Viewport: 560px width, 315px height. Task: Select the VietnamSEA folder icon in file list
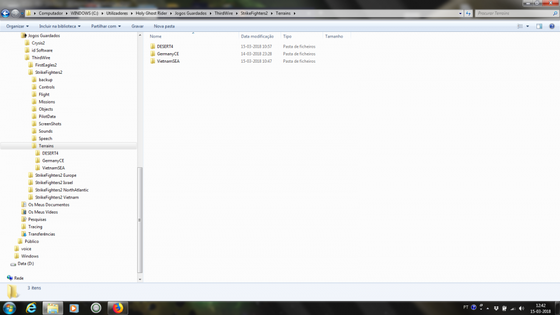[153, 61]
